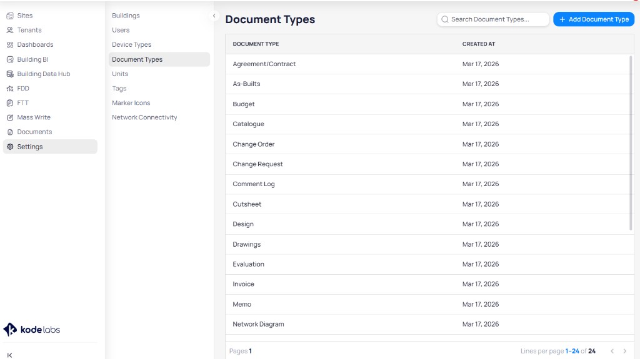Click the magnifier icon in the search box
This screenshot has height=359, width=640.
445,19
